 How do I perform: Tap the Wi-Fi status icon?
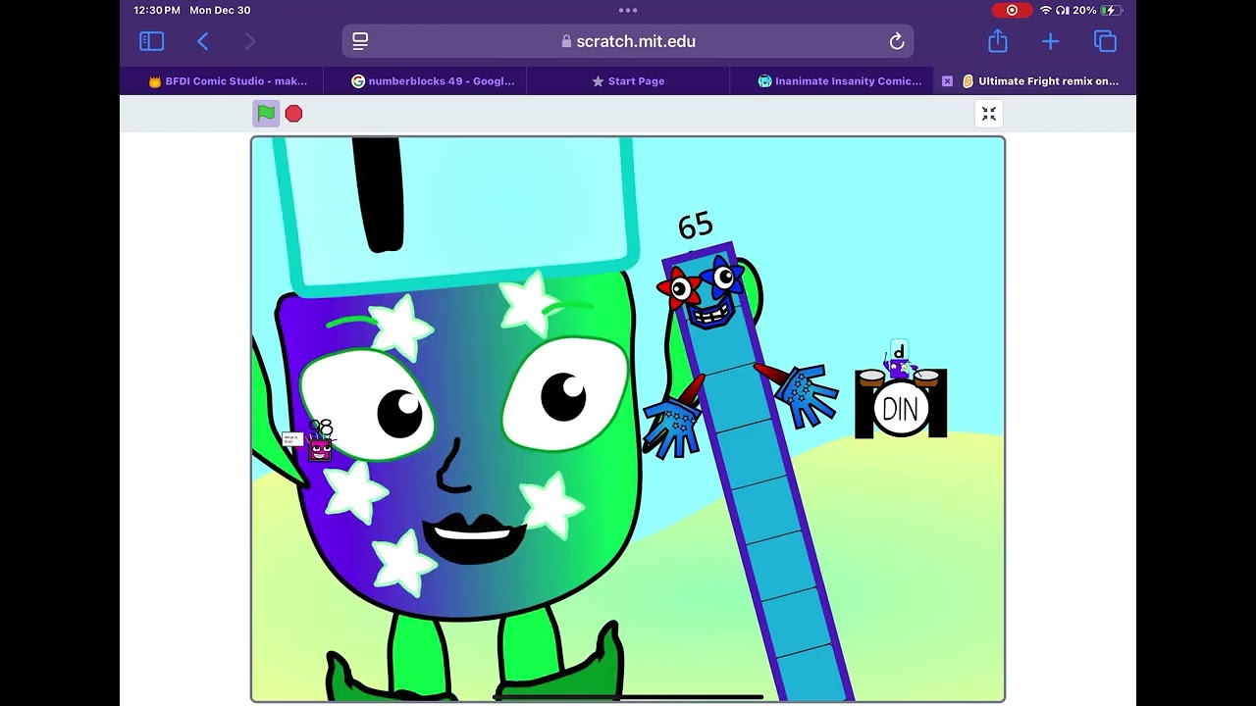(1045, 10)
